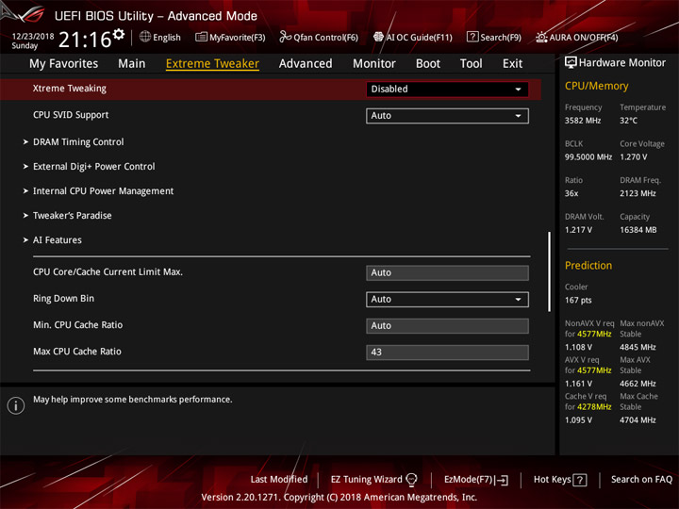Click the benchmarks performance help text
This screenshot has height=509, width=679.
(x=133, y=400)
